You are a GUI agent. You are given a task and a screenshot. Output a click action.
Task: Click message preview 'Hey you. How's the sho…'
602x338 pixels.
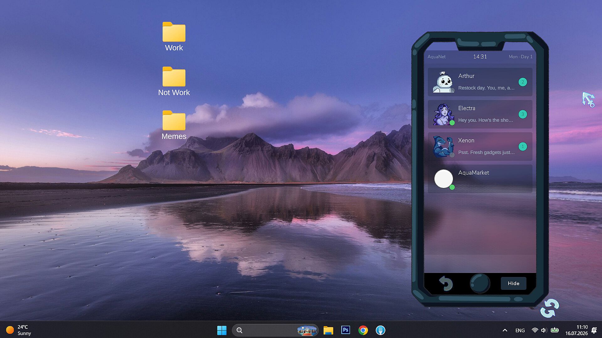point(486,120)
